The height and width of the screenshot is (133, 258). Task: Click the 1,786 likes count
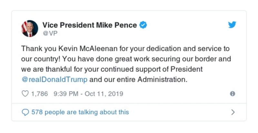click(39, 94)
